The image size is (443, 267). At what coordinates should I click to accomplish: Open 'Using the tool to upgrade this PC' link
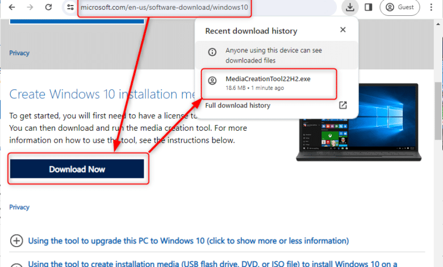click(189, 241)
